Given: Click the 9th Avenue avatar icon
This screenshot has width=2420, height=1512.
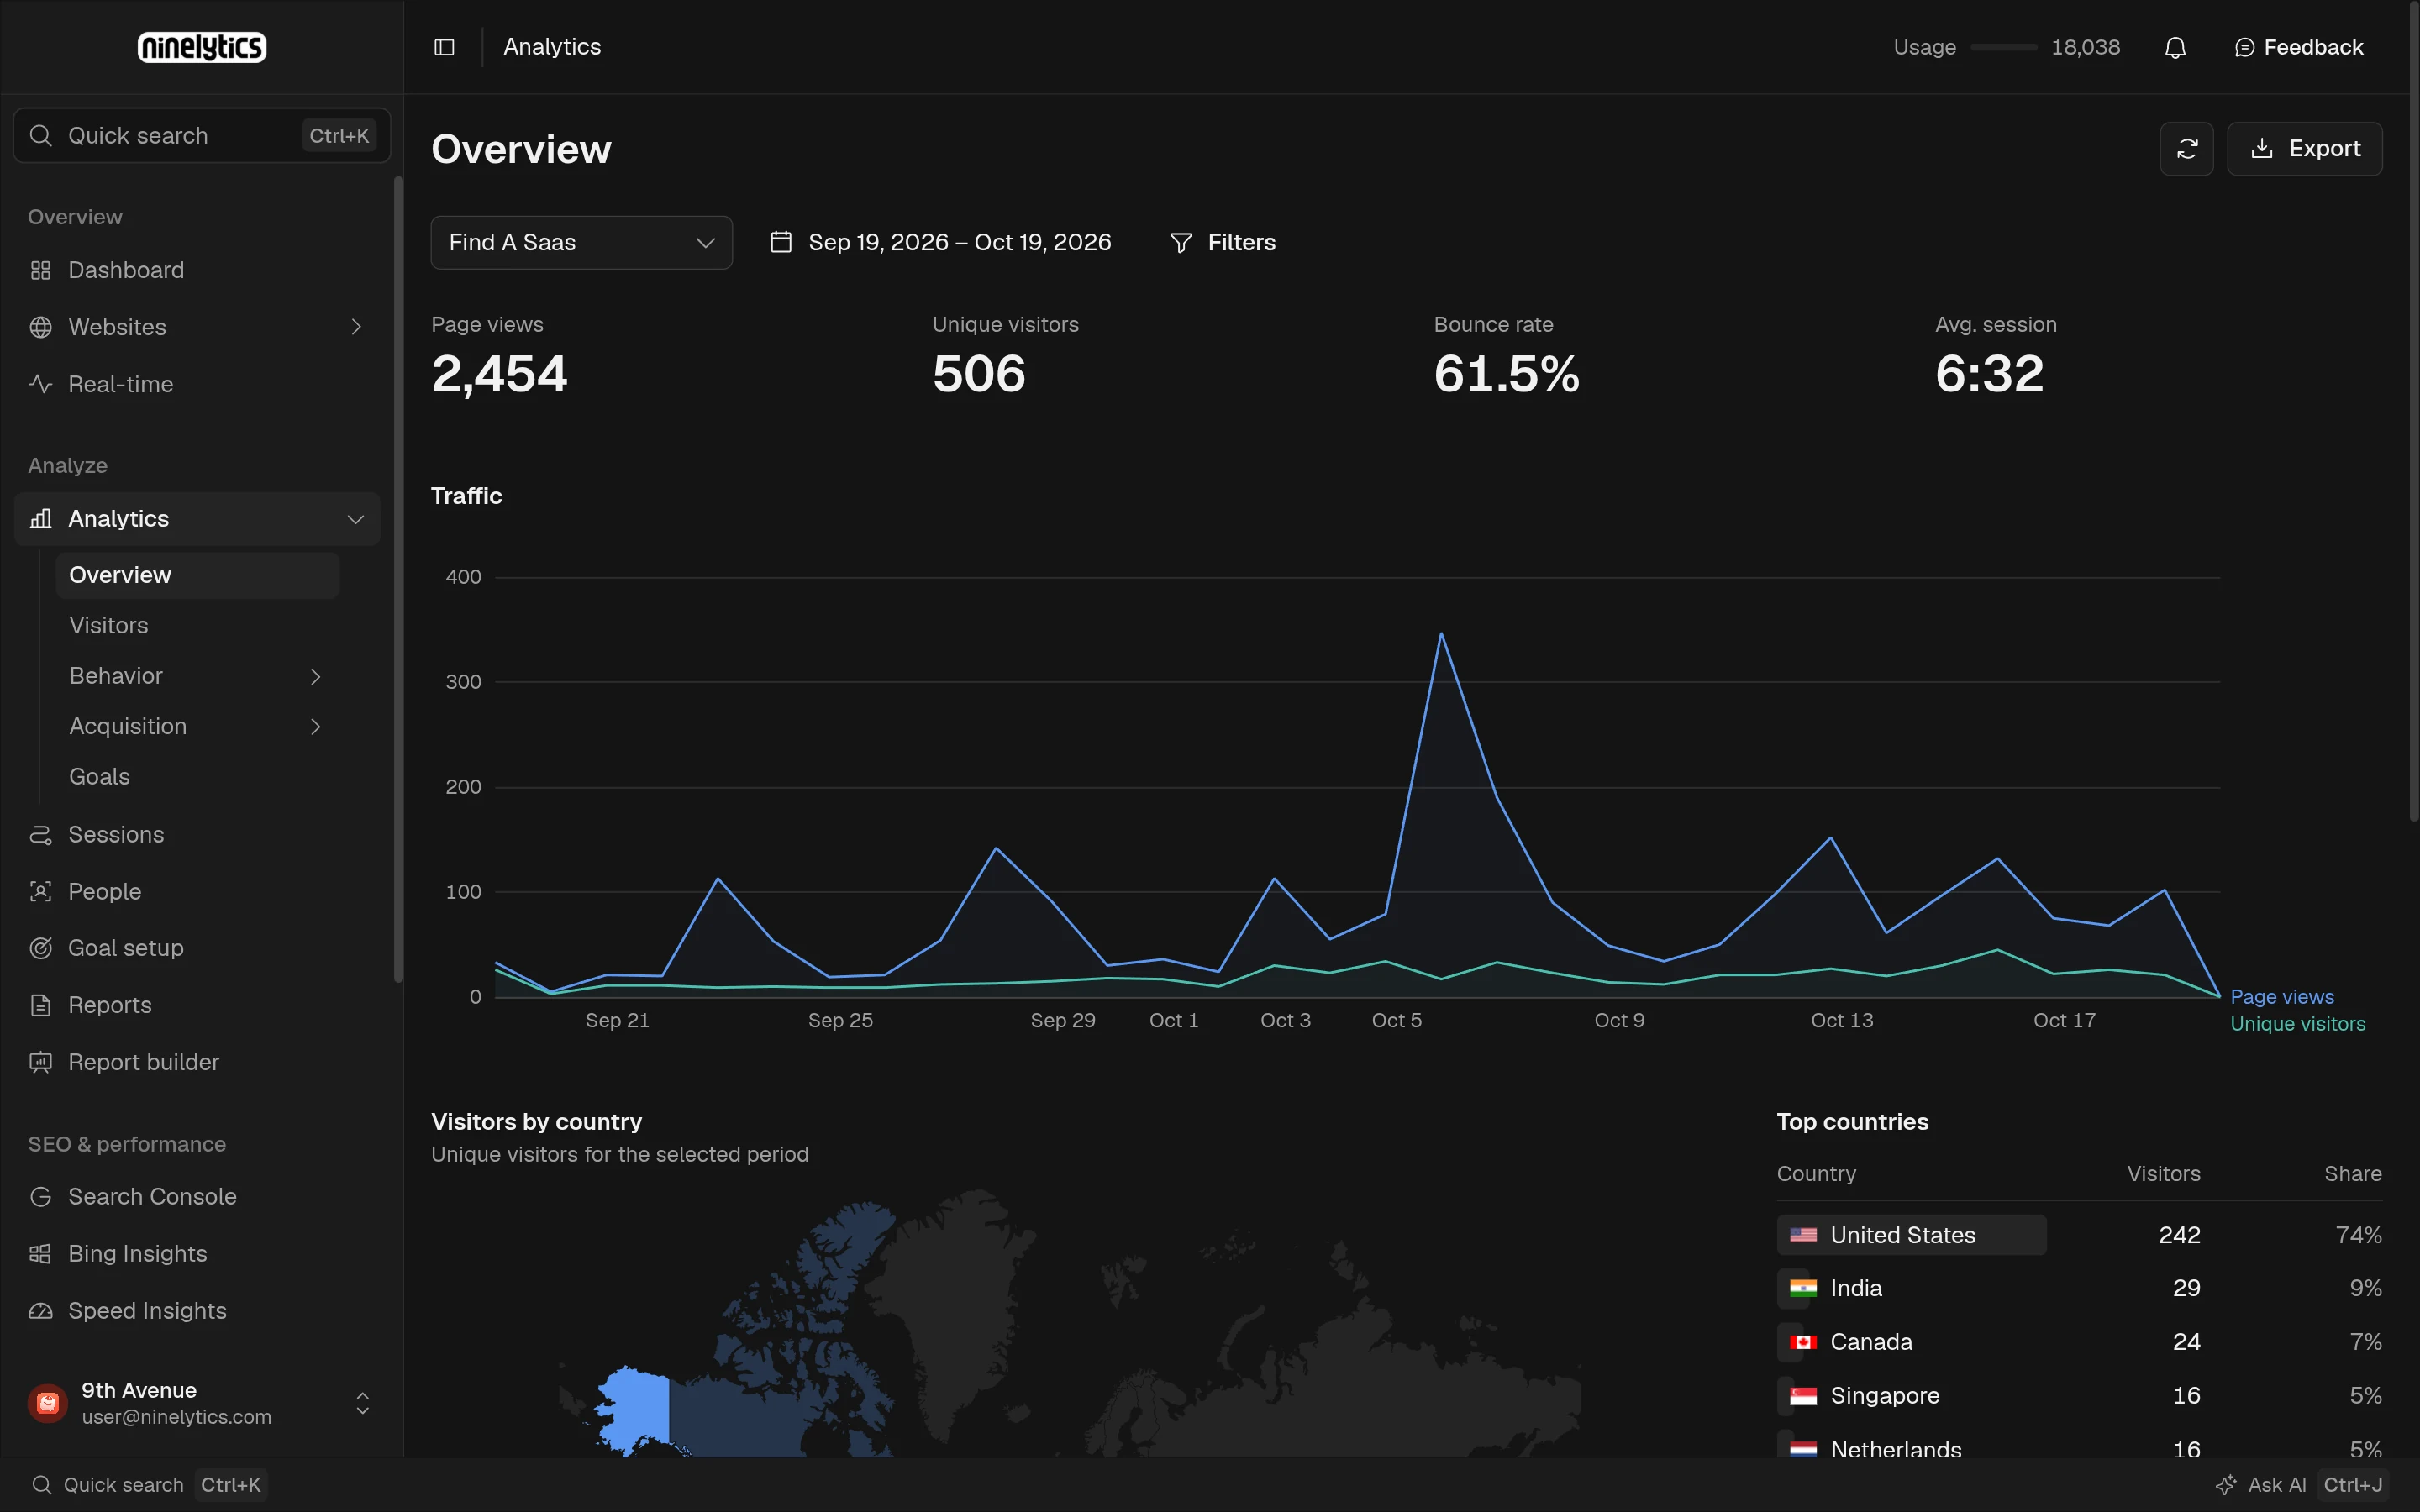Looking at the screenshot, I should click(47, 1403).
